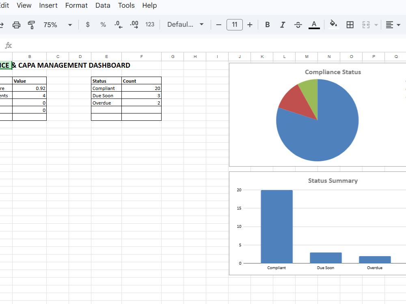406x304 pixels.
Task: Select the Paint format tool
Action: 31,25
